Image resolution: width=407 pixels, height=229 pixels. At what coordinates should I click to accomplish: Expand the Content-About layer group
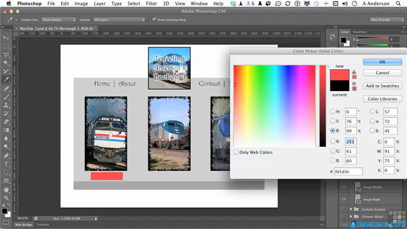pos(351,216)
